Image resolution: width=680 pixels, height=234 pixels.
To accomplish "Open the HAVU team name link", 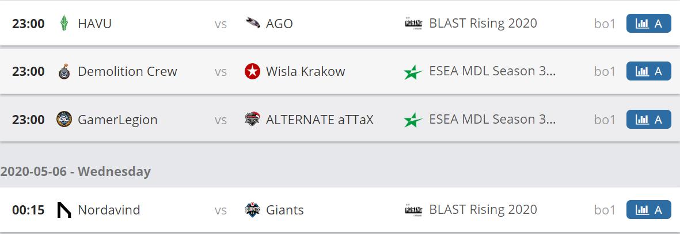I will pos(94,24).
